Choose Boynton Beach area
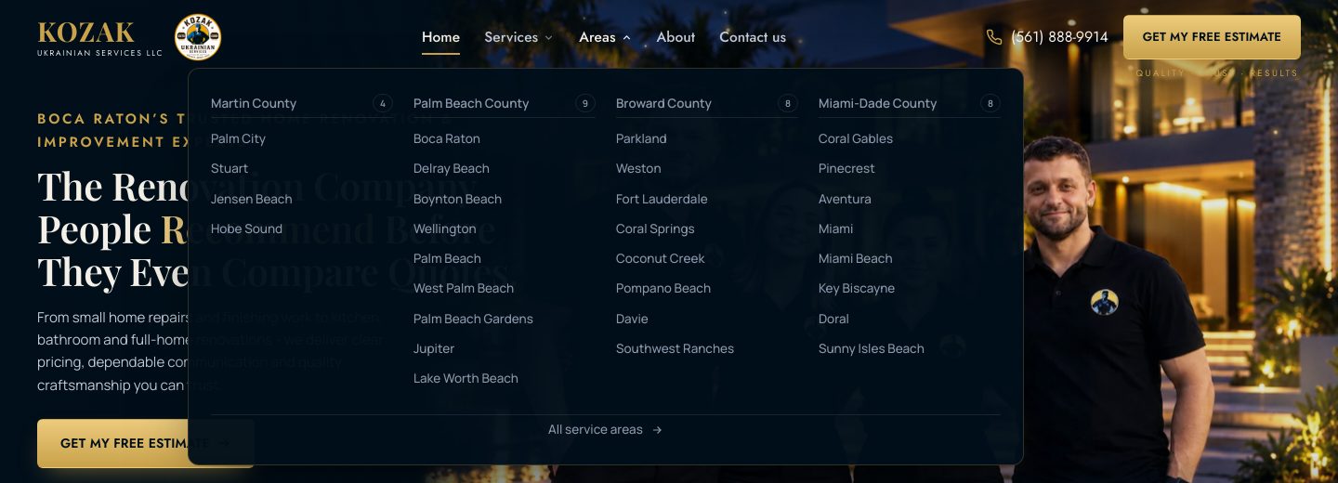 pyautogui.click(x=457, y=199)
